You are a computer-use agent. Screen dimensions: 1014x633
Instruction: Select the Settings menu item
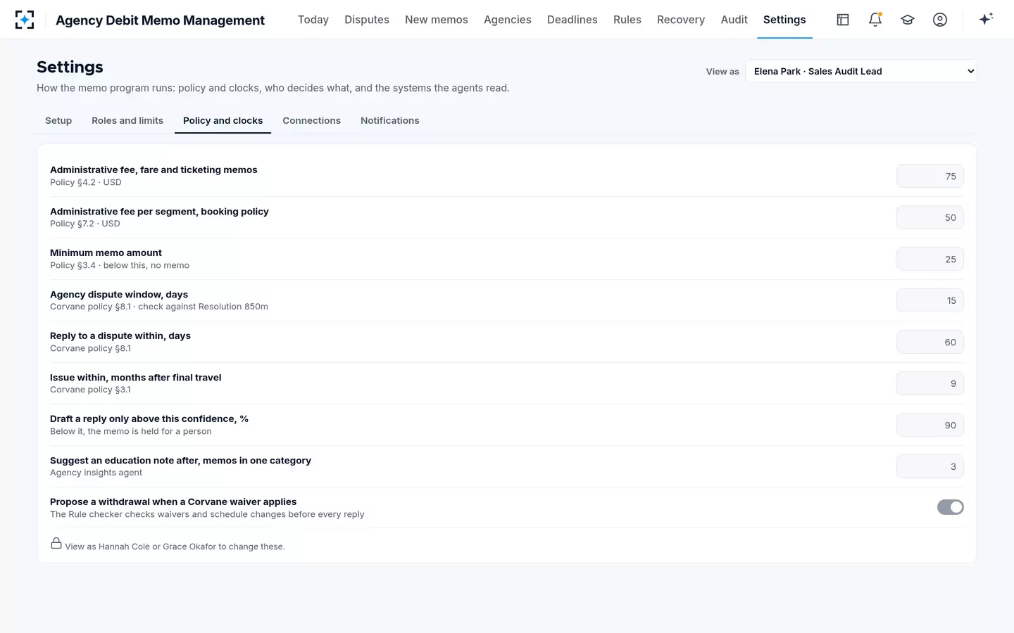coord(784,20)
